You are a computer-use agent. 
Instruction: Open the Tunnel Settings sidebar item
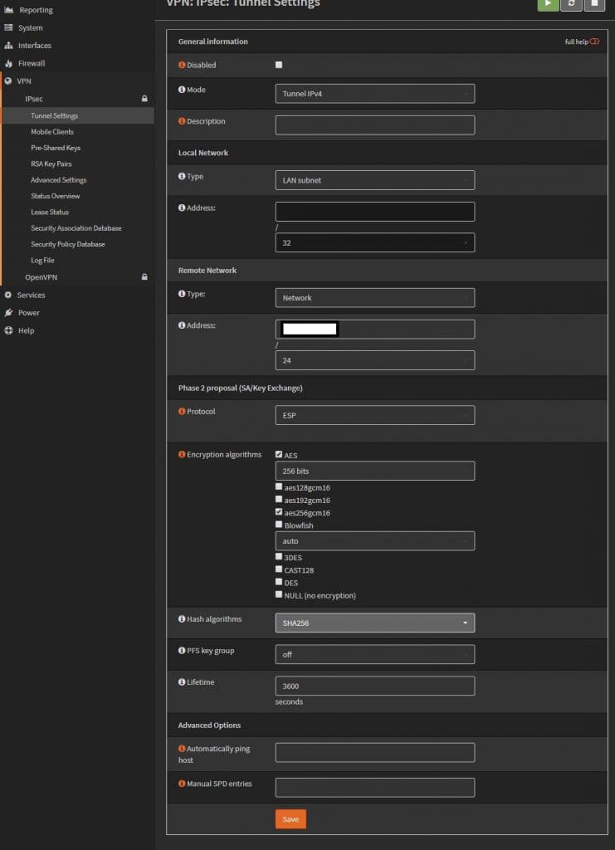click(78, 115)
